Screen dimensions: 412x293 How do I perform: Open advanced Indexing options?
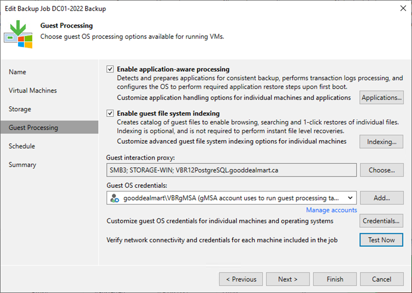point(381,141)
